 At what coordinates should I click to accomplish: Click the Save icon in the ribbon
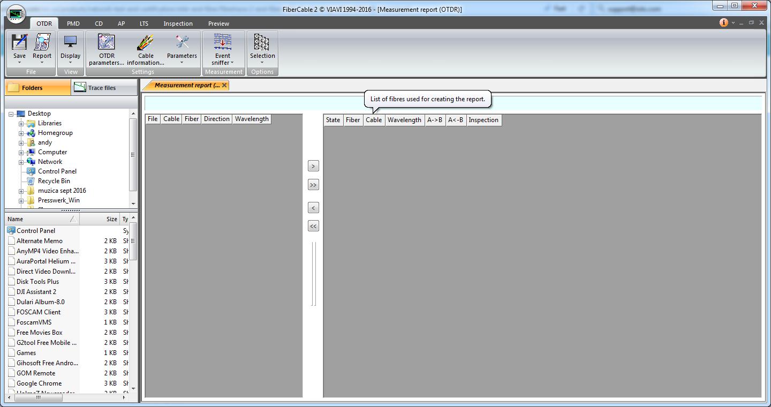click(19, 42)
